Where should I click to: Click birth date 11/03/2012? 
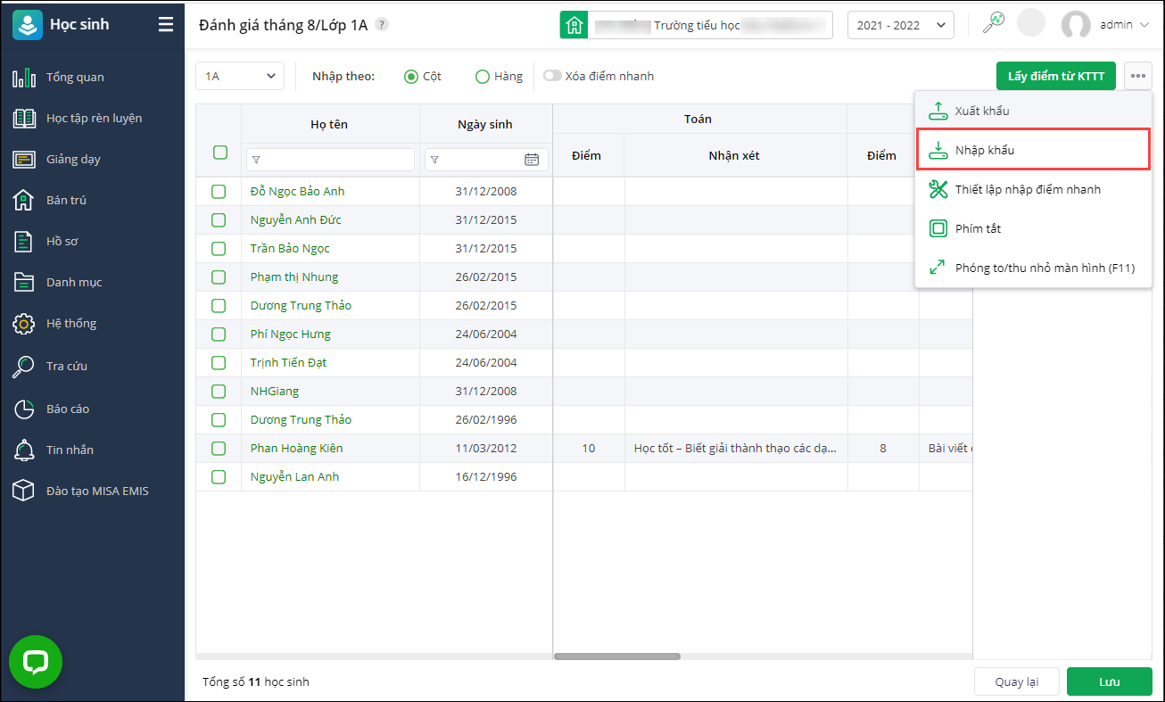point(486,449)
